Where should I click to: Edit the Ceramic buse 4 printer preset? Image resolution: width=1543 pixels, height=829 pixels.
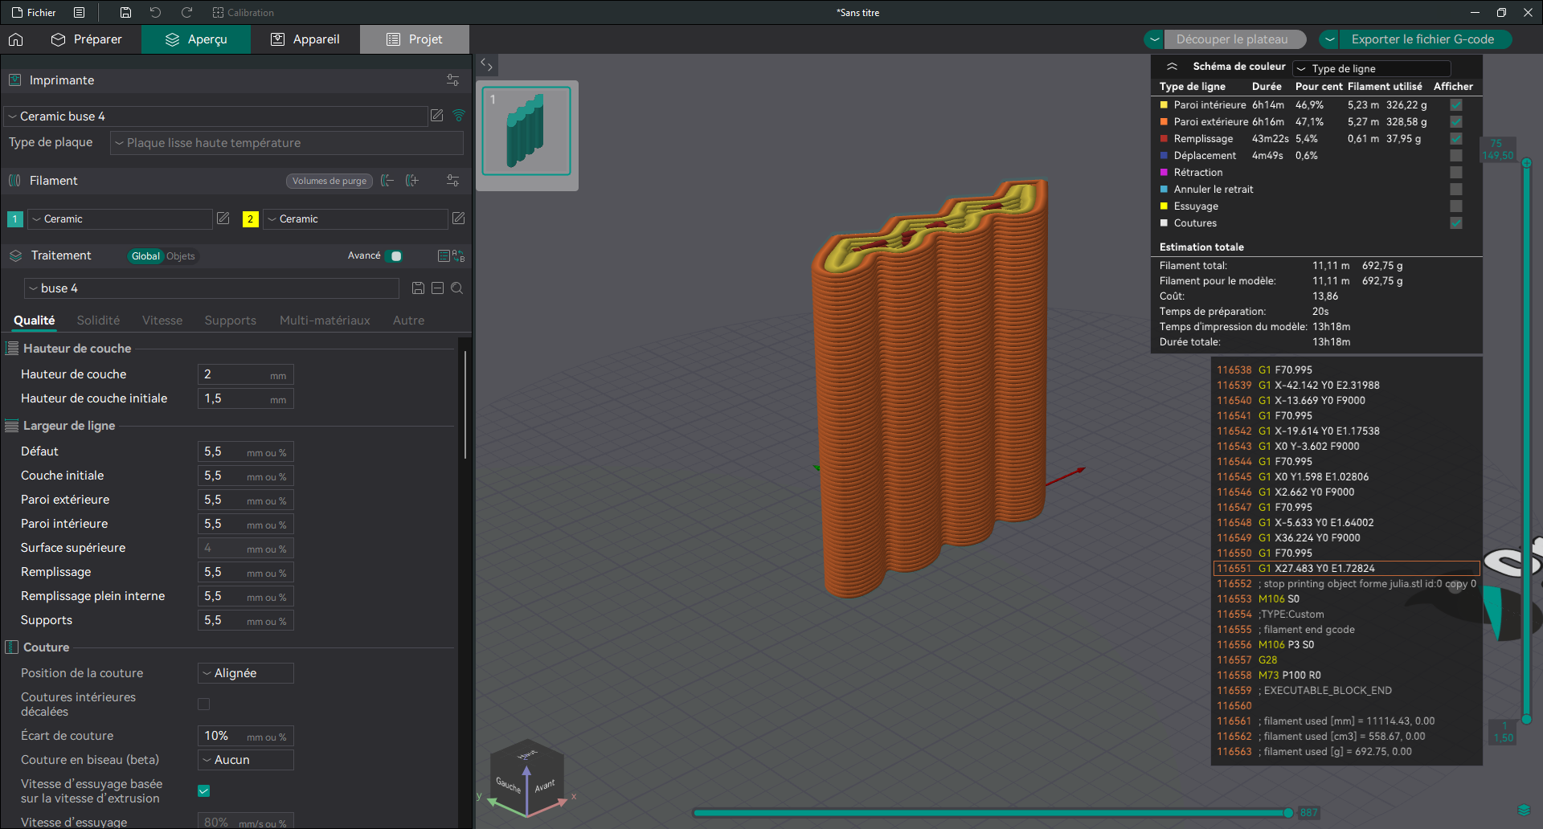(436, 116)
